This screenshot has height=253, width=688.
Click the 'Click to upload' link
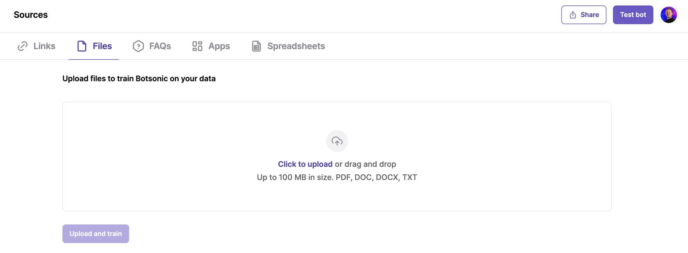pos(305,164)
